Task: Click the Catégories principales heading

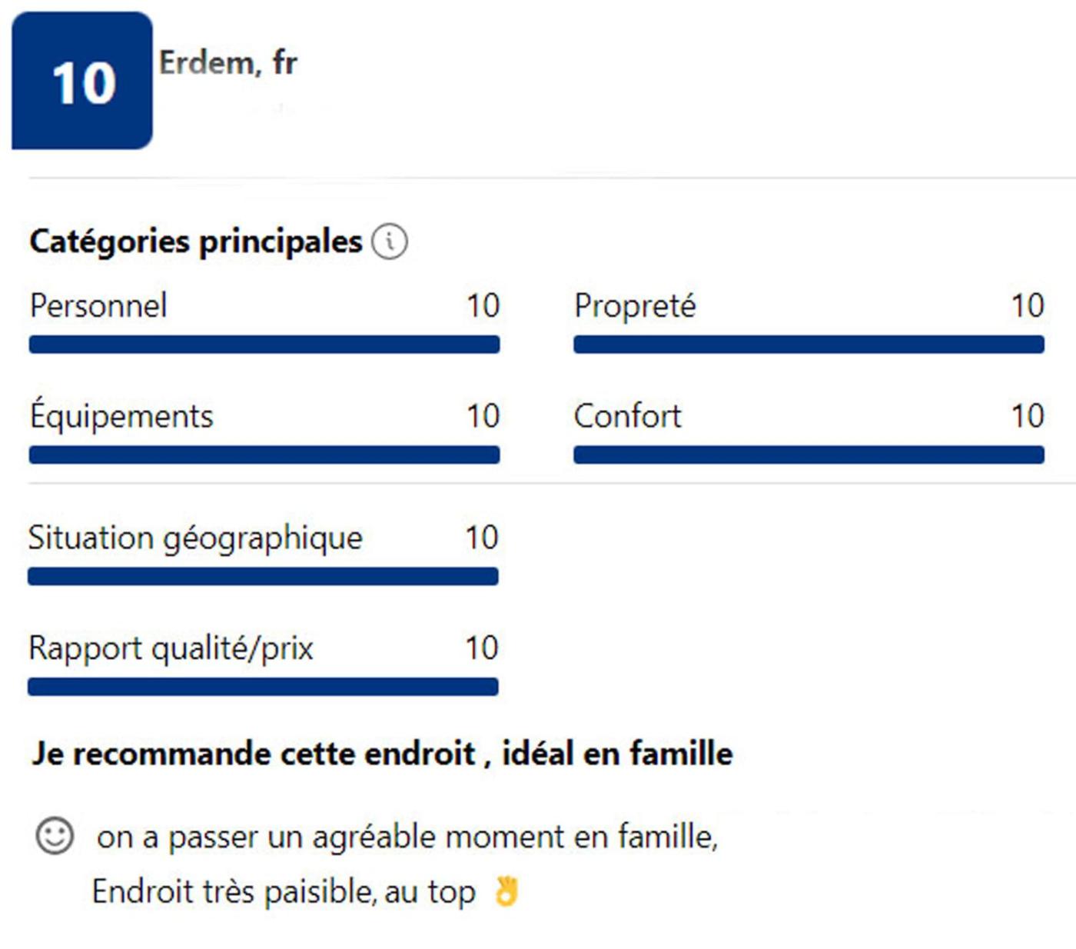Action: 195,241
